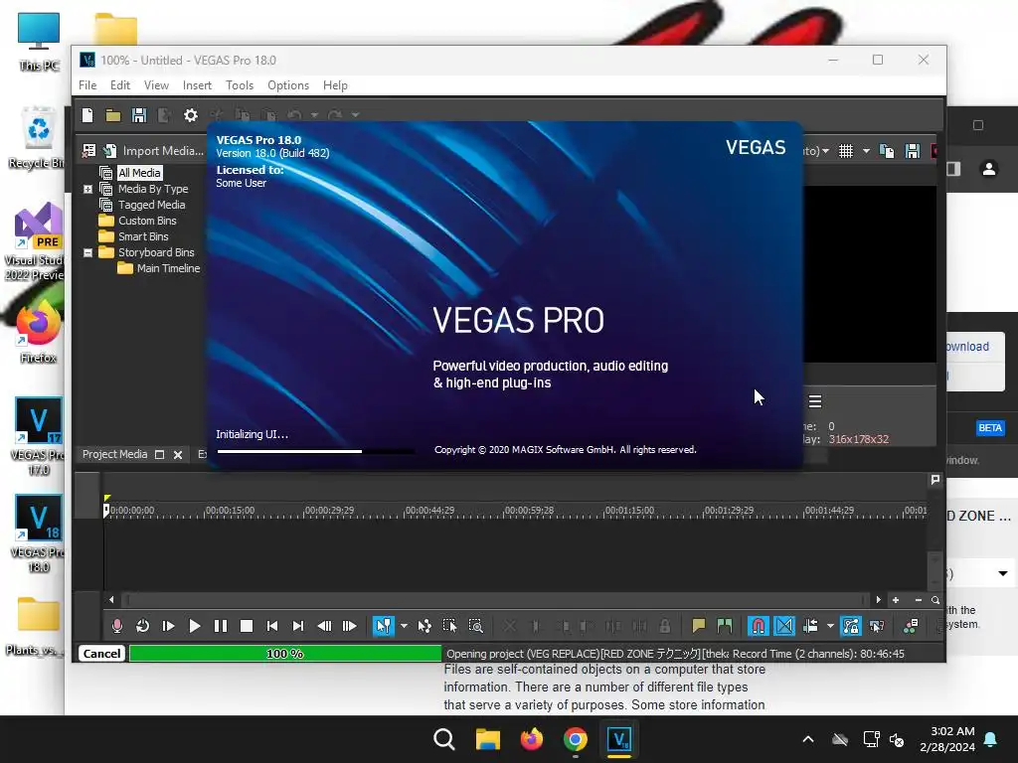This screenshot has width=1018, height=763.
Task: Select All Media in the tree
Action: point(139,173)
